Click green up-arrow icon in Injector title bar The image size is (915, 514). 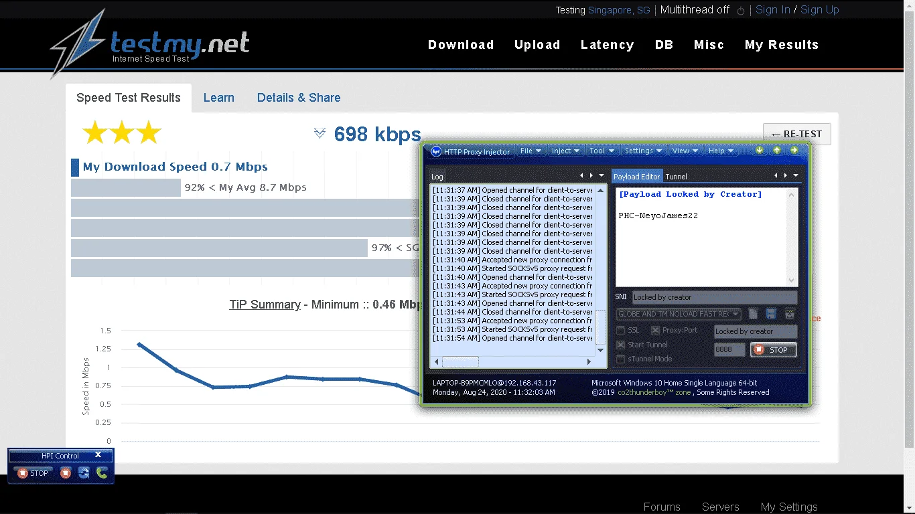point(777,151)
